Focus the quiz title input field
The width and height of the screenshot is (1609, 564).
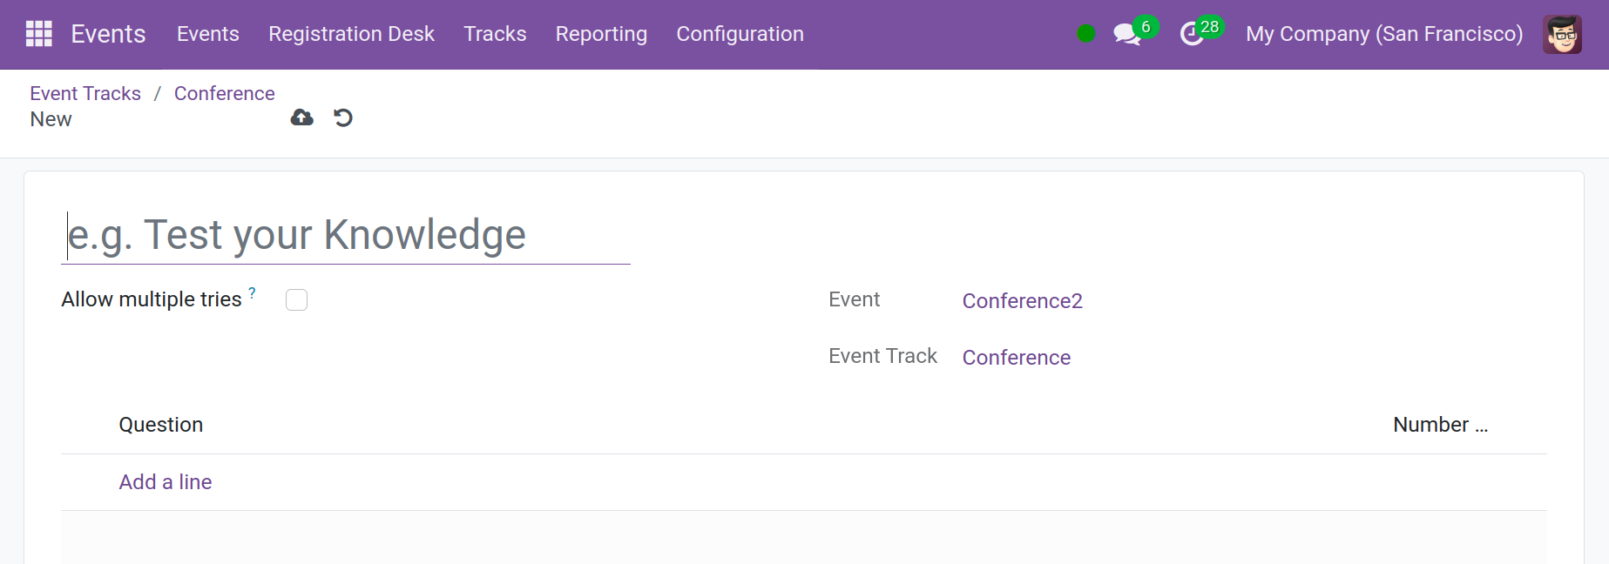(x=346, y=235)
